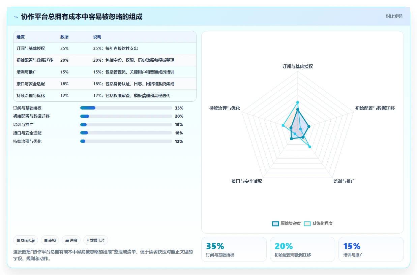
Task: Click the 接口与安全适配 18% progress bar
Action: [126, 133]
